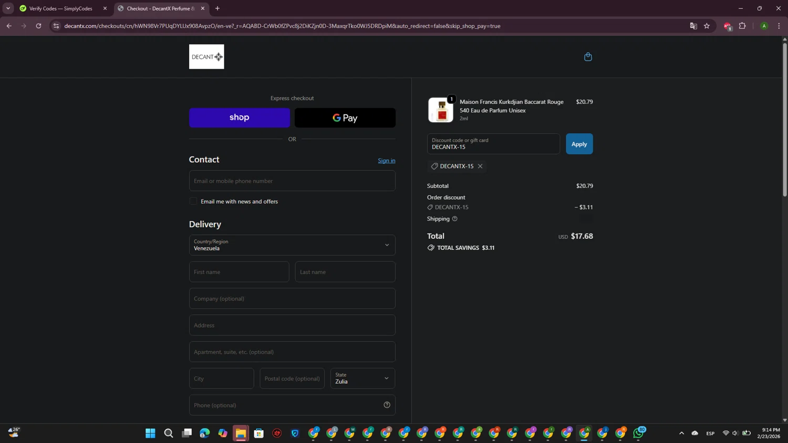The width and height of the screenshot is (788, 443).
Task: Reload the checkout page
Action: 38,26
